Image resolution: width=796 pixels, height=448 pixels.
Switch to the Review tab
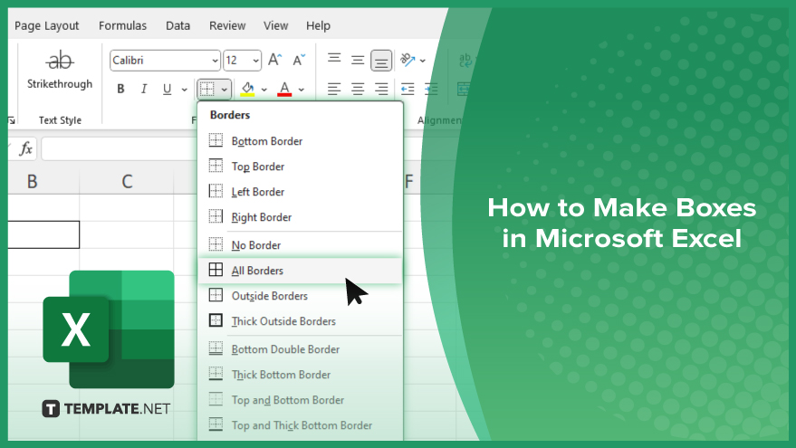227,25
